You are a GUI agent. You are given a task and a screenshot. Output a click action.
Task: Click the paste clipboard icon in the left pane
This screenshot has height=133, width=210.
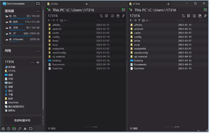click(x=118, y=16)
